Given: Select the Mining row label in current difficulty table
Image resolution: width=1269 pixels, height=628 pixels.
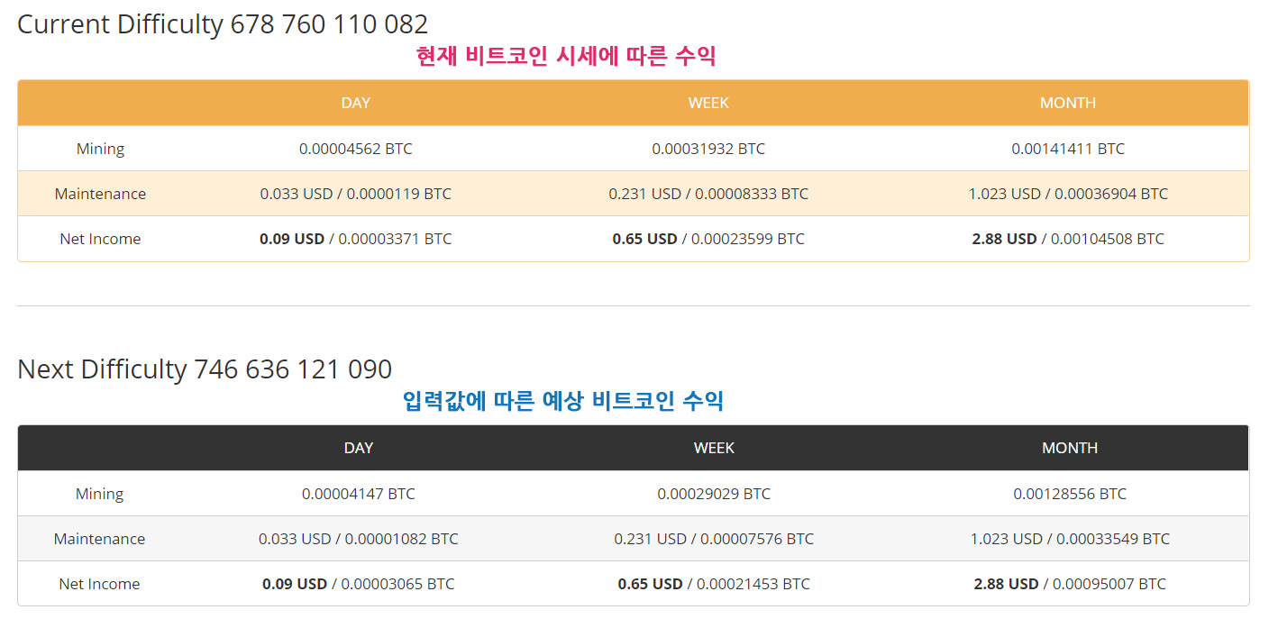Looking at the screenshot, I should click(100, 149).
